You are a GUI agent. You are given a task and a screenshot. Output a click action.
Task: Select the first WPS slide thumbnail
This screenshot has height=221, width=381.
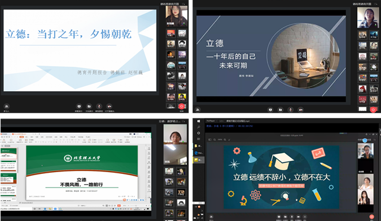pyautogui.click(x=9, y=154)
